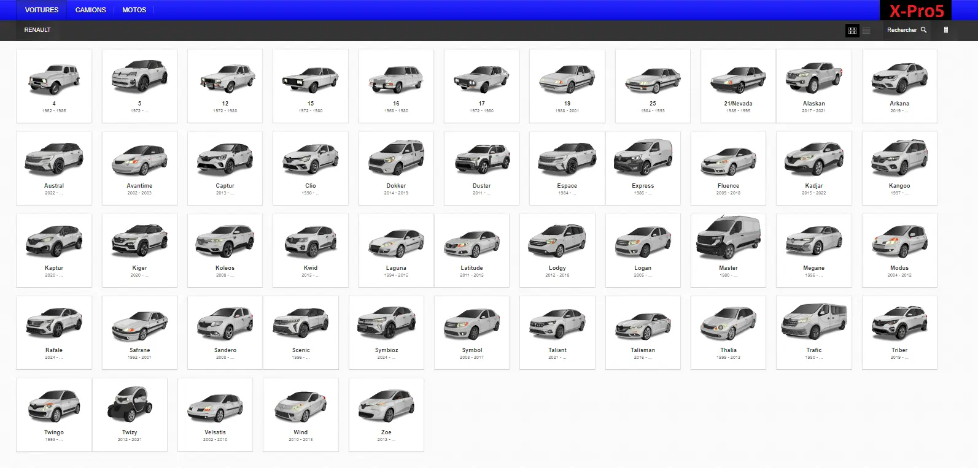The height and width of the screenshot is (468, 978).
Task: Choose the Logan model
Action: (643, 250)
